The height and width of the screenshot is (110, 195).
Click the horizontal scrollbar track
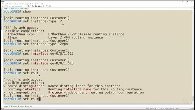pos(98,104)
